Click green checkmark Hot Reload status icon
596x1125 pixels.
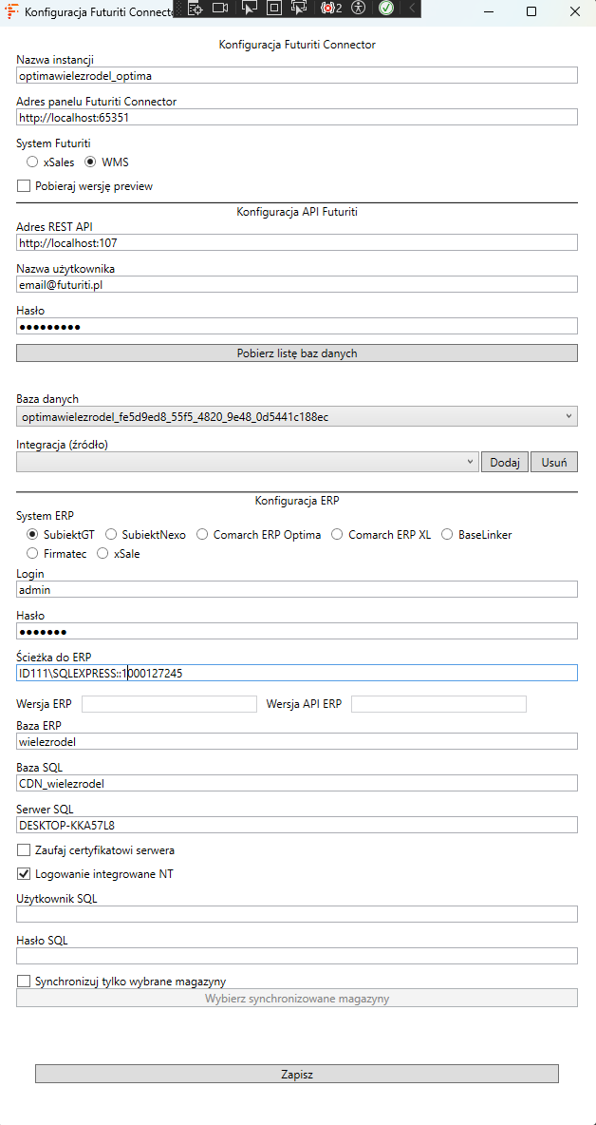pyautogui.click(x=386, y=8)
